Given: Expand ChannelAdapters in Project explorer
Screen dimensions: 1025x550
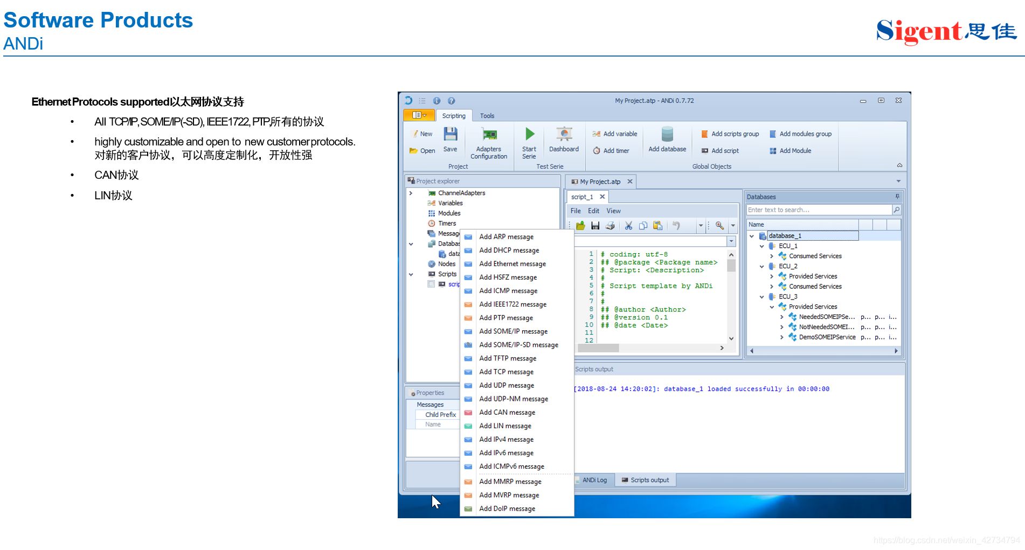Looking at the screenshot, I should point(411,193).
